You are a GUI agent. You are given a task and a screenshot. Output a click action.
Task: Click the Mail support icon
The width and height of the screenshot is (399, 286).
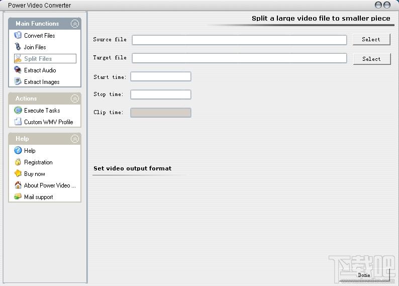[18, 197]
